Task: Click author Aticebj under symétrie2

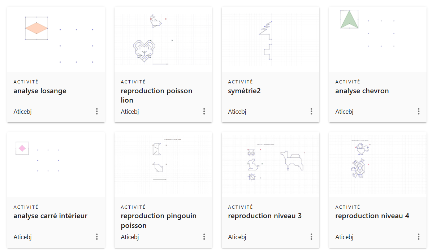Action: tap(237, 112)
